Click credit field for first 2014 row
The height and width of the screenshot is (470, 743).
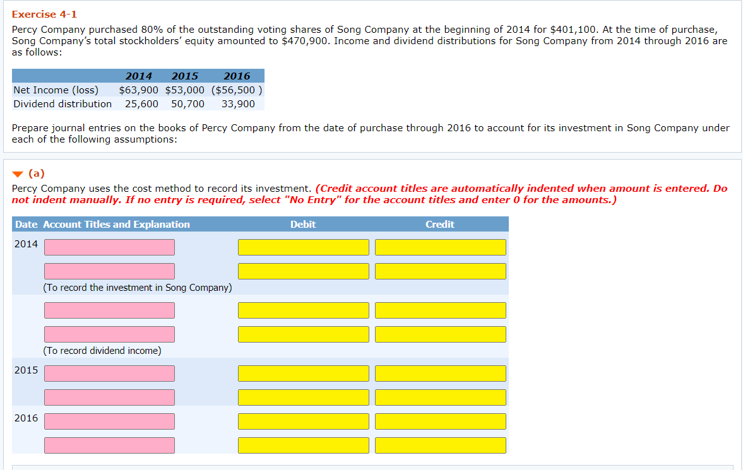440,247
